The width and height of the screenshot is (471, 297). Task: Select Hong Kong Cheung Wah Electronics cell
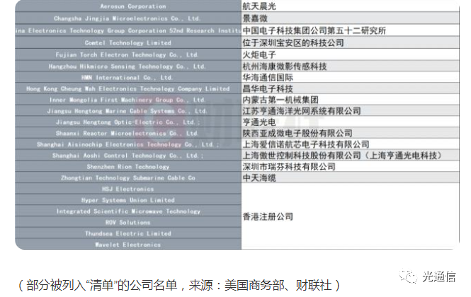[128, 88]
